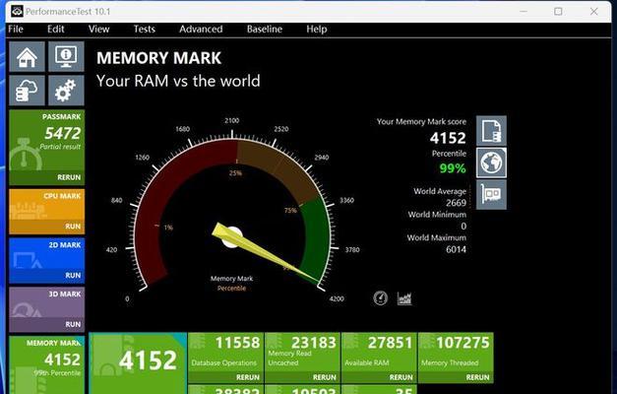Image resolution: width=617 pixels, height=394 pixels.
Task: Run the CPU Mark test
Action: click(x=73, y=227)
